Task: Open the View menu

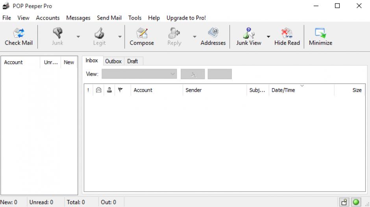Action: [23, 18]
